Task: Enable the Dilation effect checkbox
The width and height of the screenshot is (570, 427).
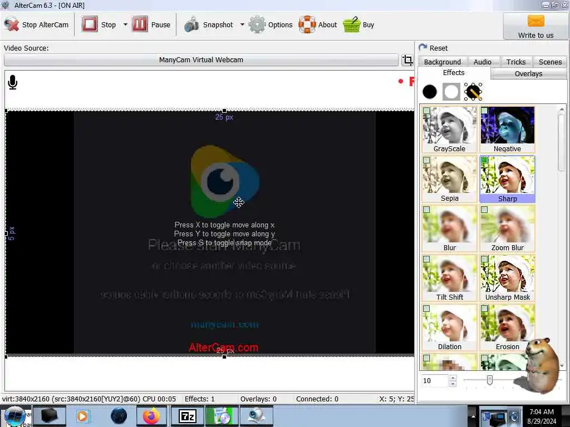Action: point(427,309)
